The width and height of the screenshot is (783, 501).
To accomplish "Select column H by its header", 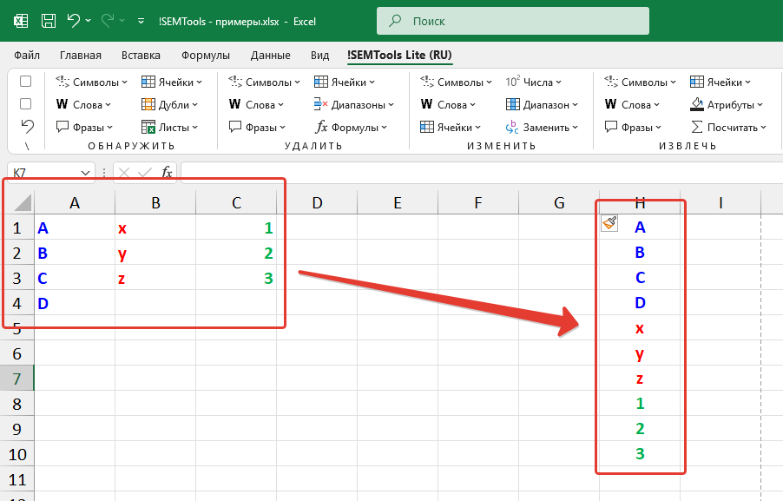I will tap(640, 203).
